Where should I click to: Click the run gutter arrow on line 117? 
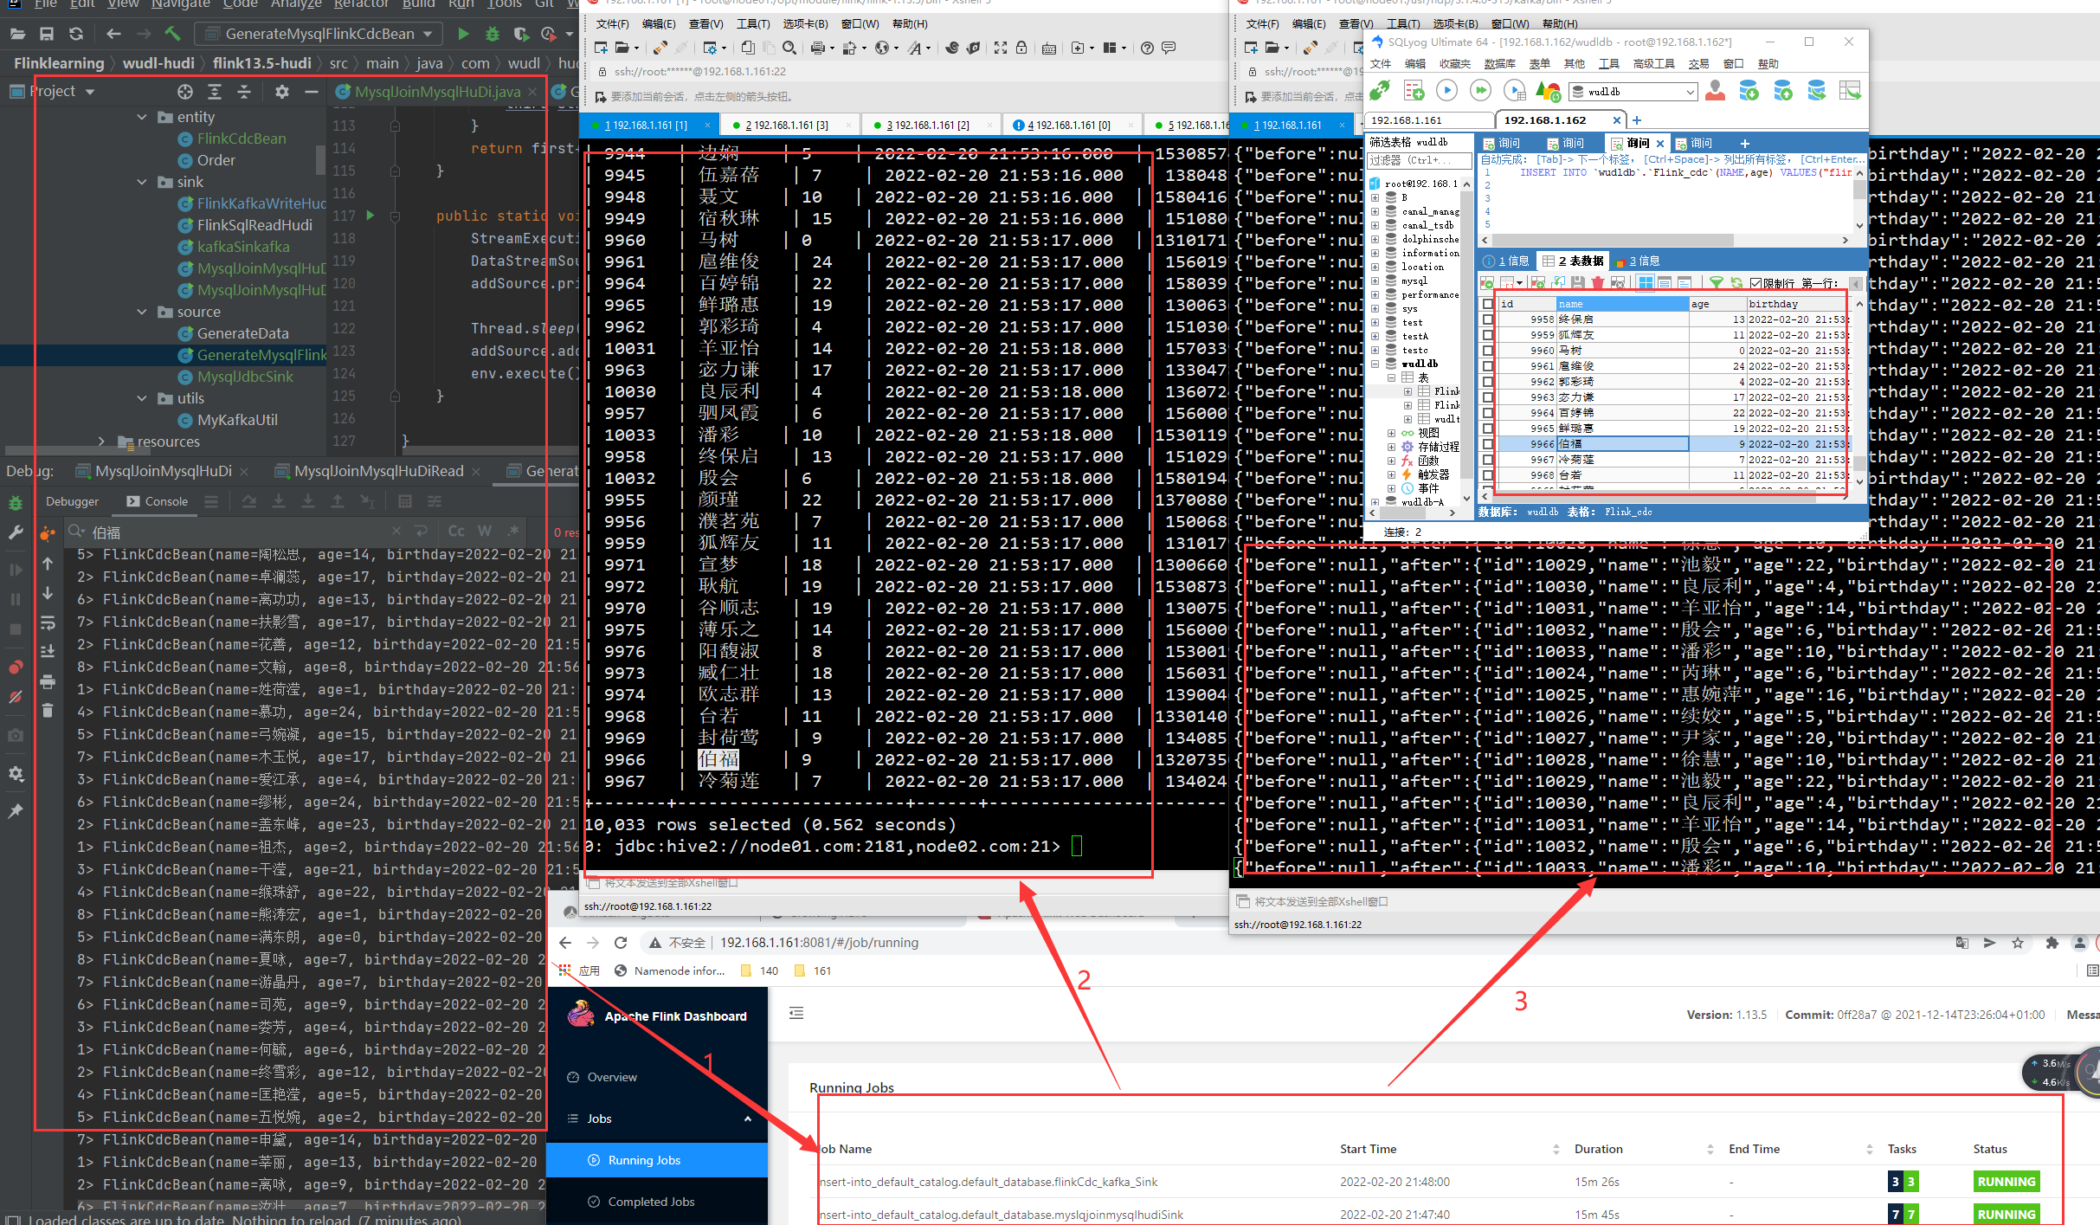point(370,215)
